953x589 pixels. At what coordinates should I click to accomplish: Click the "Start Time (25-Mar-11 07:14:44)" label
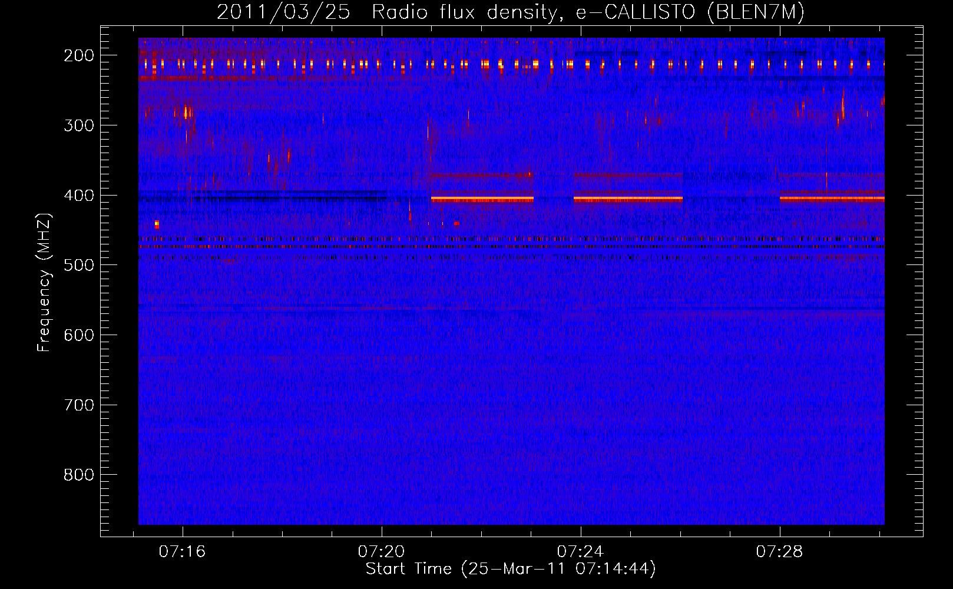(511, 569)
